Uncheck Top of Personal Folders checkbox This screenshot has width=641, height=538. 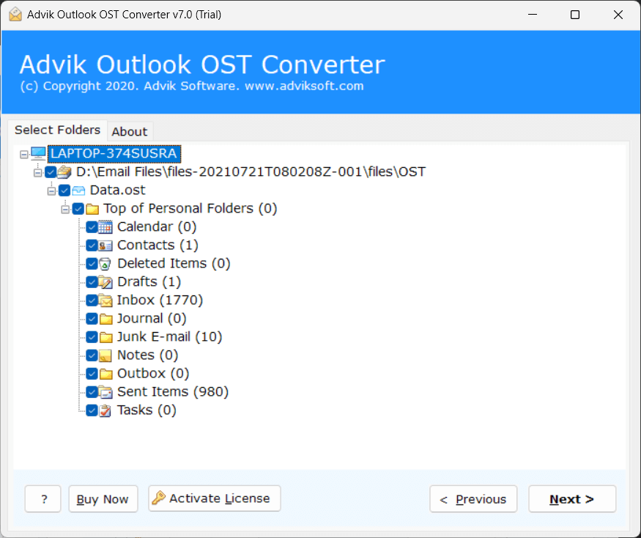(78, 209)
